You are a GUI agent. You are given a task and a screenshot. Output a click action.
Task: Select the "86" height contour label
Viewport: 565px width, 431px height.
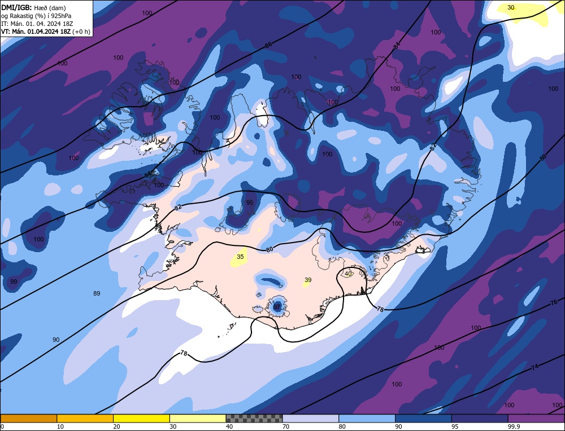[x=268, y=45]
